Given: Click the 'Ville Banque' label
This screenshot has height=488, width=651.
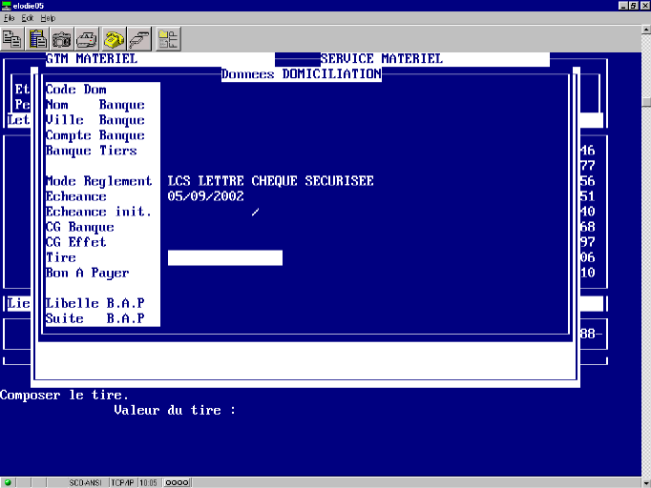Looking at the screenshot, I should click(95, 120).
